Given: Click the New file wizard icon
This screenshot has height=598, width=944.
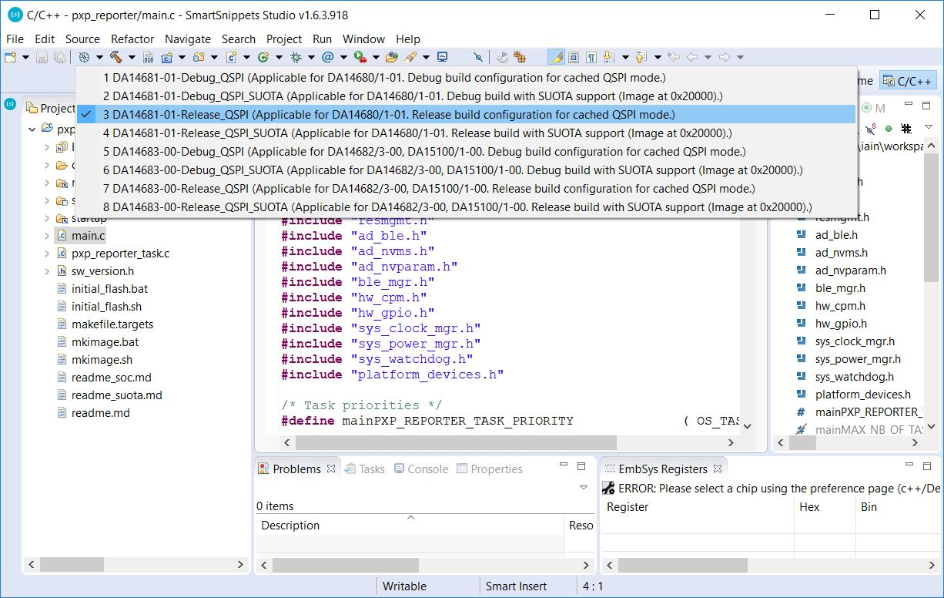Looking at the screenshot, I should coord(10,57).
